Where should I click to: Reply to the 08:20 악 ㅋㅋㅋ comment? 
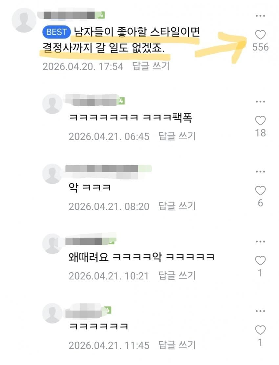tap(177, 206)
